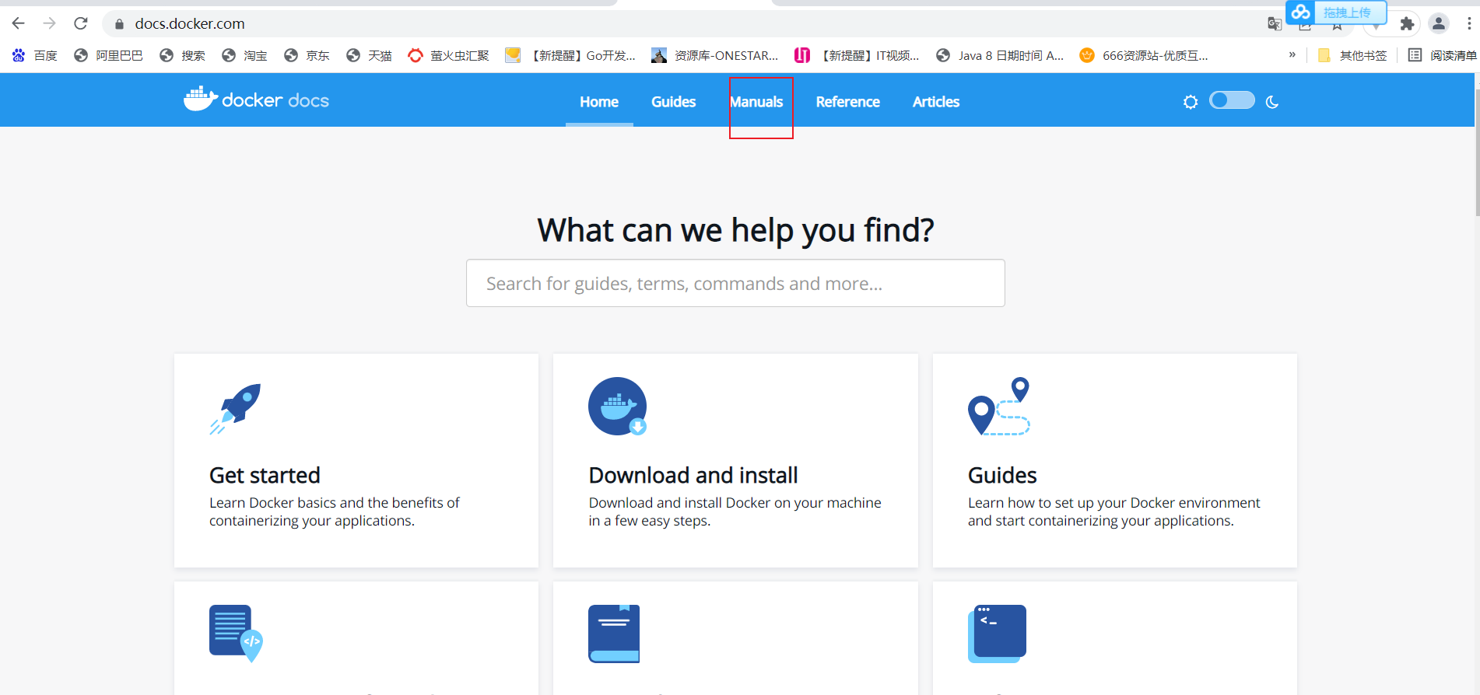Image resolution: width=1480 pixels, height=695 pixels.
Task: Focus the search guides and commands field
Action: (735, 283)
